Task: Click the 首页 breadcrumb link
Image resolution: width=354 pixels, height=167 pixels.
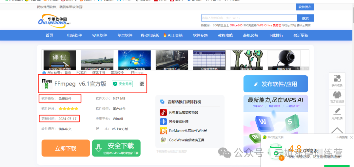Action: pyautogui.click(x=68, y=73)
